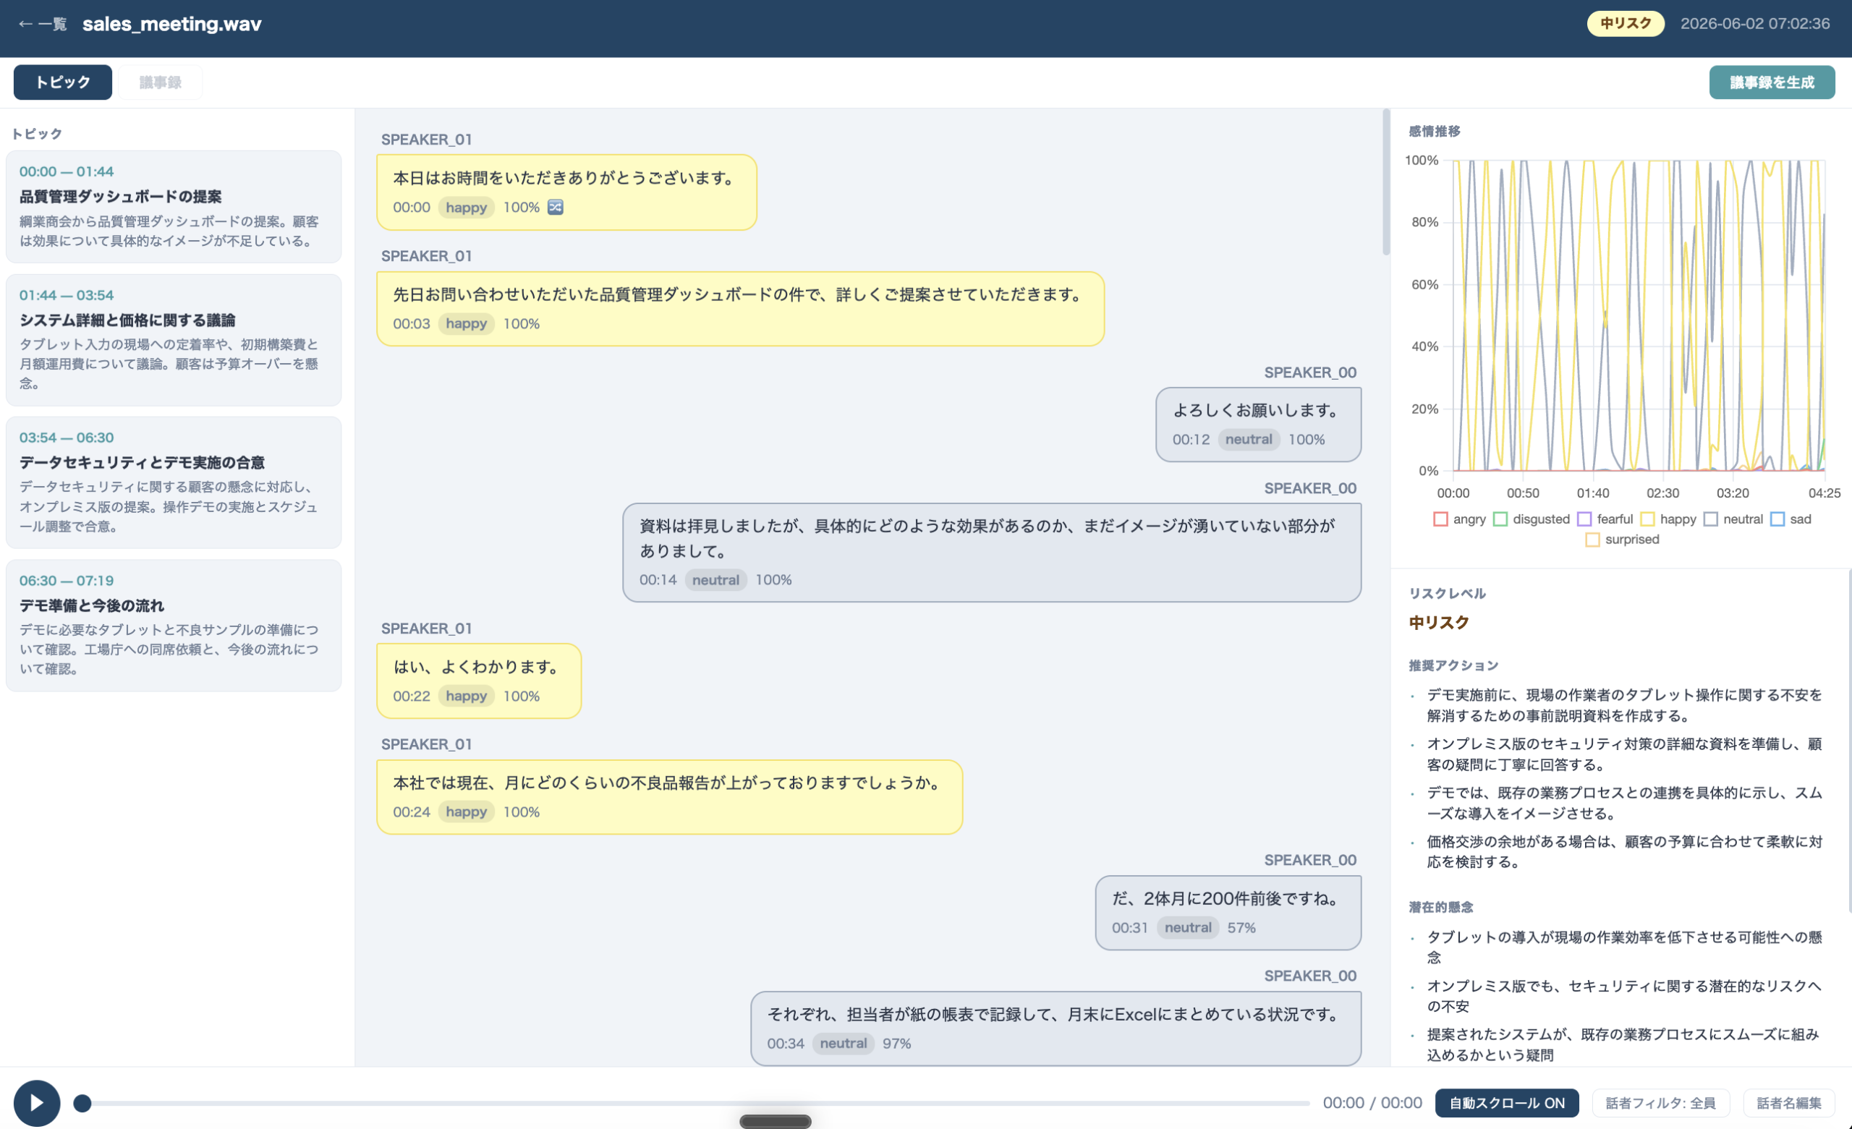1852x1129 pixels.
Task: Click the 00:00 / 00:00 playback time display
Action: [1372, 1103]
